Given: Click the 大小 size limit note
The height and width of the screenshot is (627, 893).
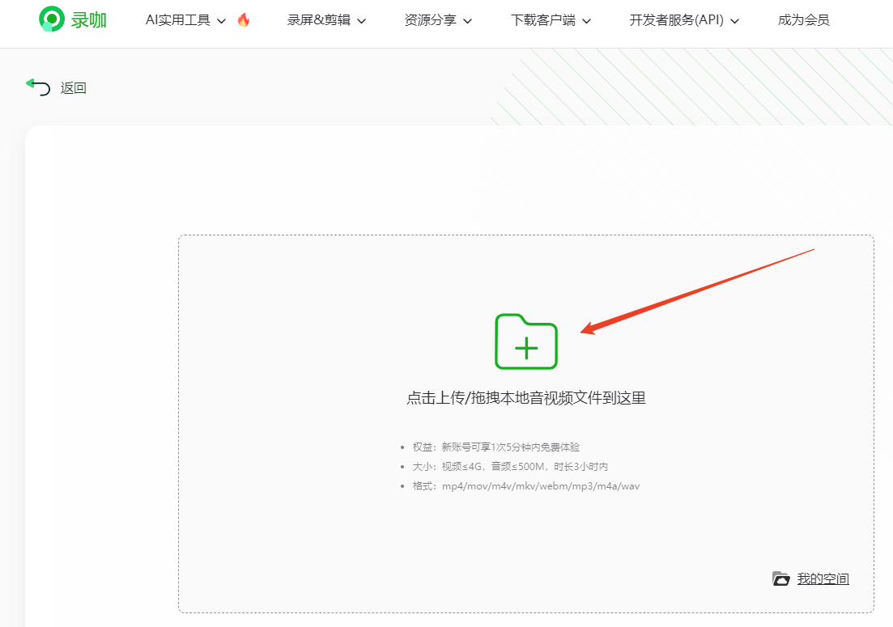Looking at the screenshot, I should pos(510,467).
